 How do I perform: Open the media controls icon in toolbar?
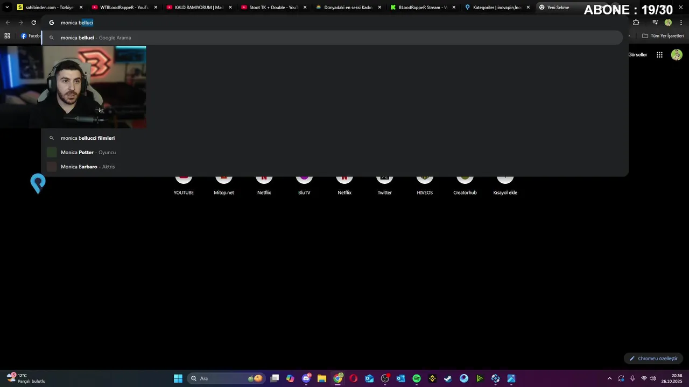click(x=655, y=23)
